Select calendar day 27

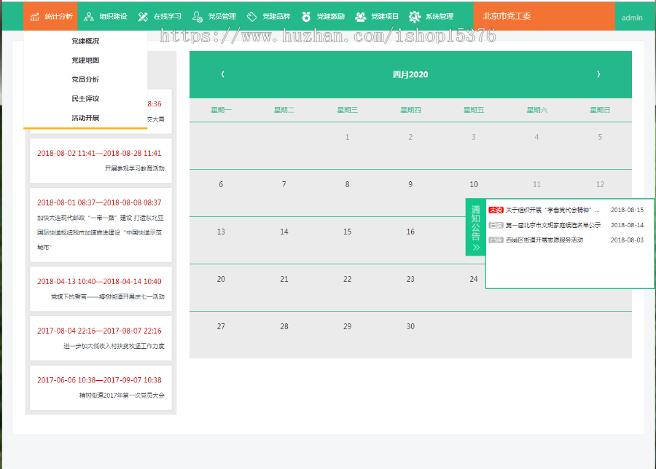221,326
